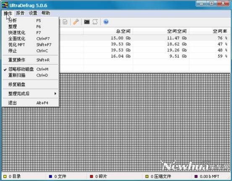Minimize the UltraDefrag window
The width and height of the screenshot is (232, 181).
coord(201,3)
